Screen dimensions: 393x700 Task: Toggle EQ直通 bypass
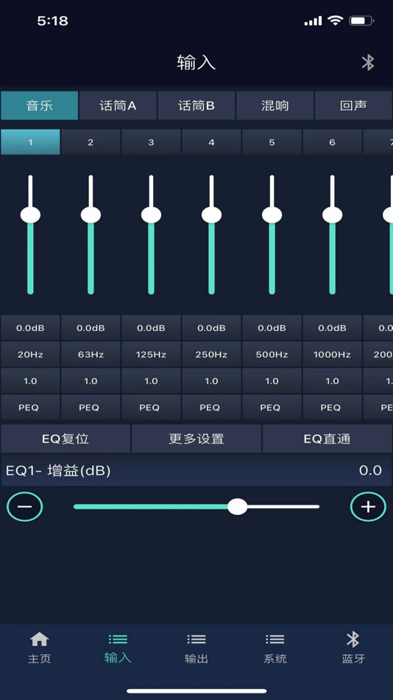point(327,439)
